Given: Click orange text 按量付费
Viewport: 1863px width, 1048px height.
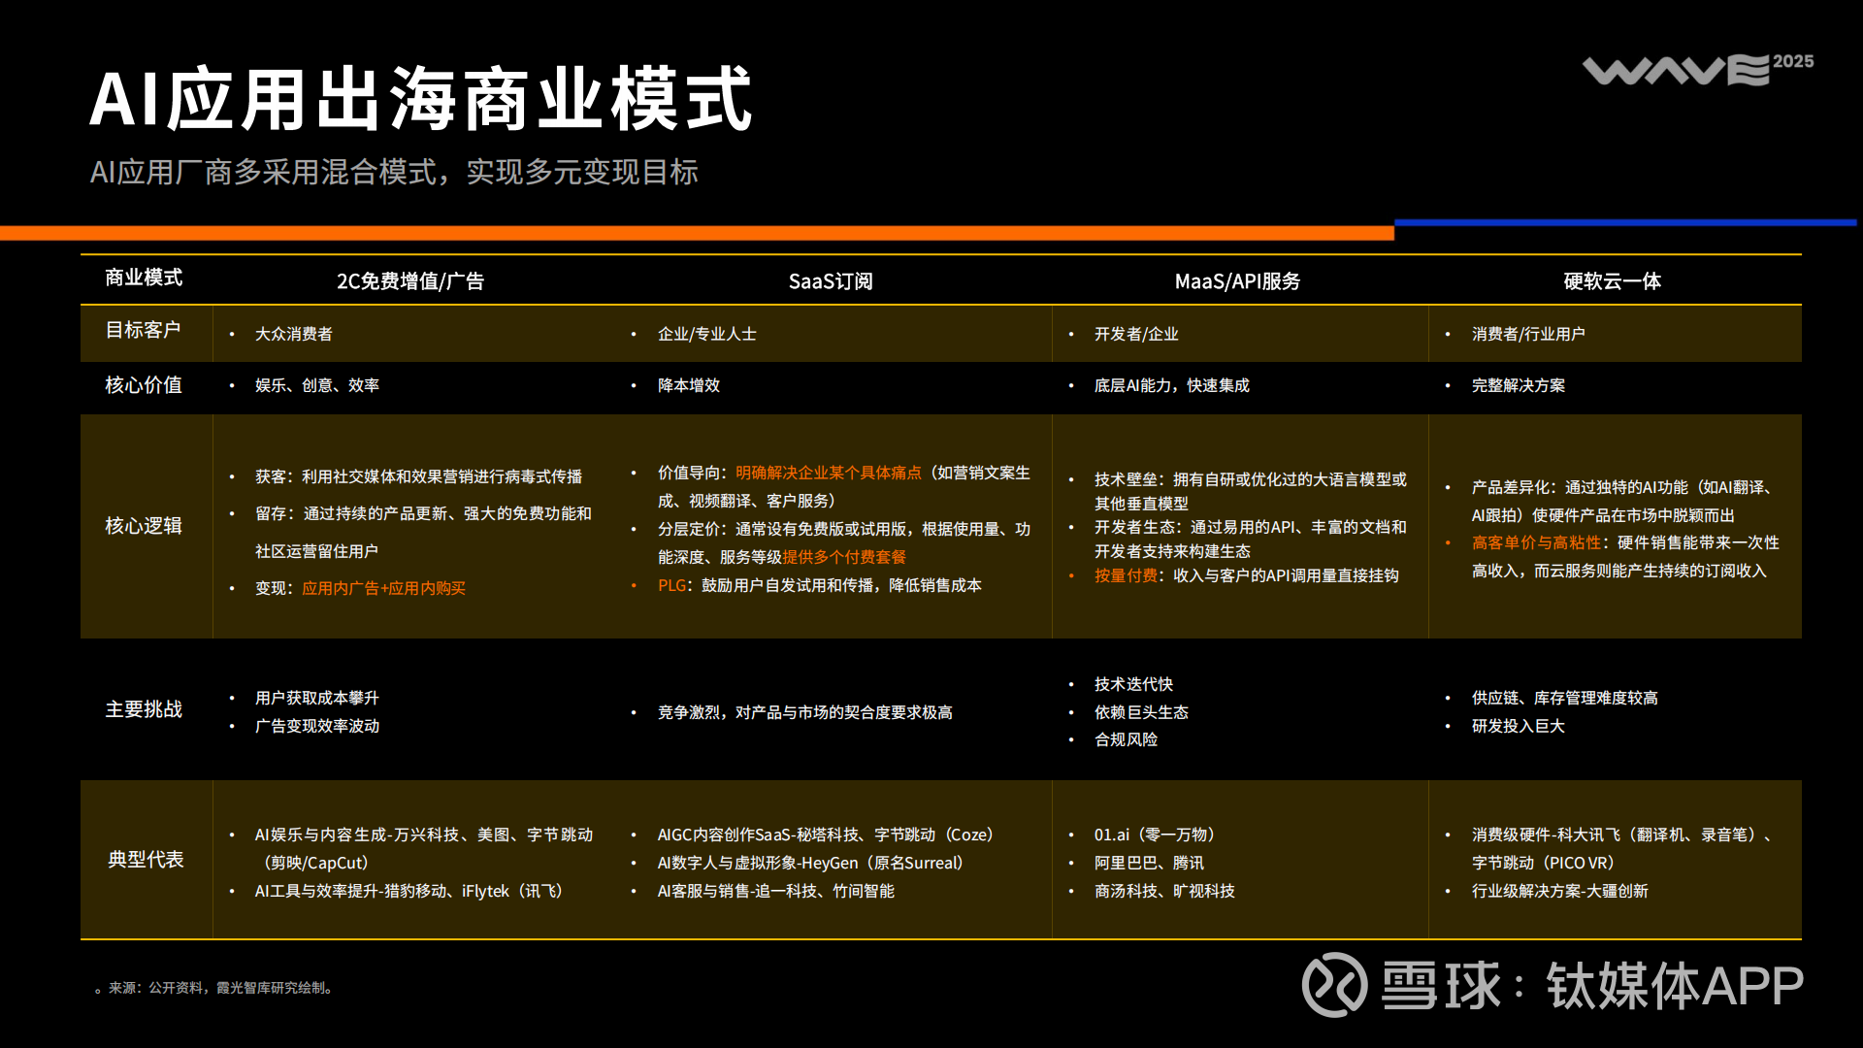Looking at the screenshot, I should pyautogui.click(x=1126, y=575).
